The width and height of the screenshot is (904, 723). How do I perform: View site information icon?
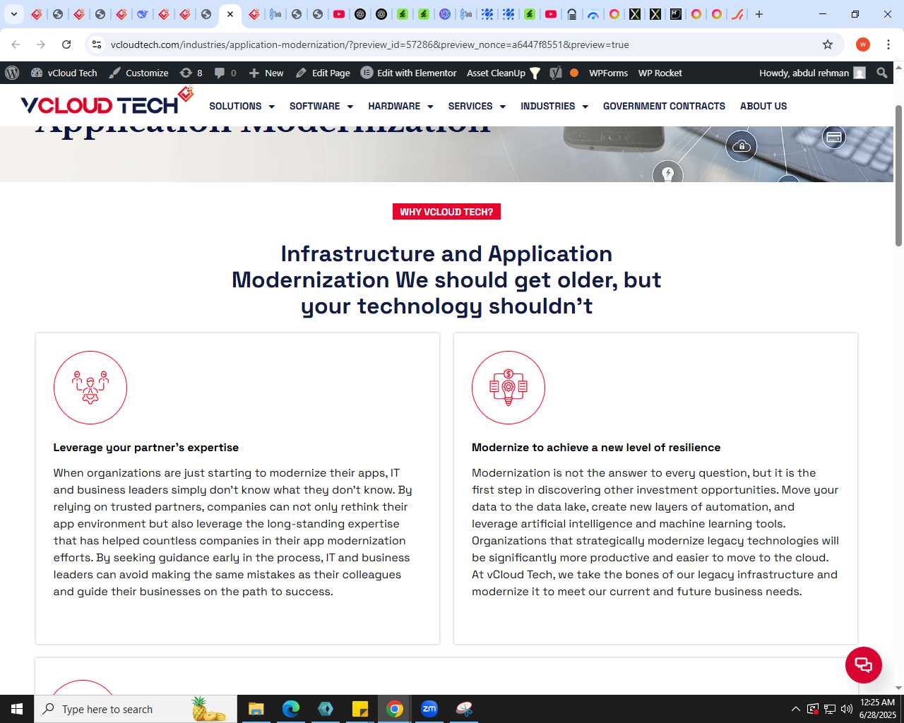point(97,44)
